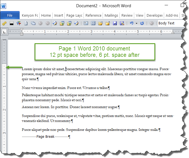This screenshot has width=189, height=158.
Task: Click checkmark-pencil icon next to text box icon
Action: [x=76, y=23]
